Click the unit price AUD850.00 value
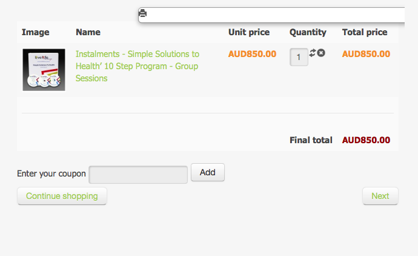This screenshot has width=418, height=256. click(x=252, y=54)
